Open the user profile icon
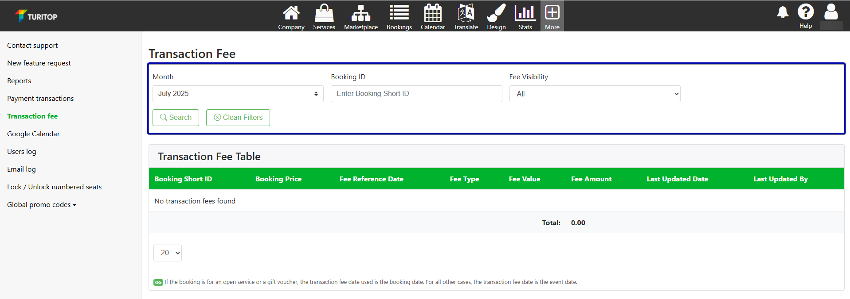The height and width of the screenshot is (299, 850). pyautogui.click(x=831, y=12)
